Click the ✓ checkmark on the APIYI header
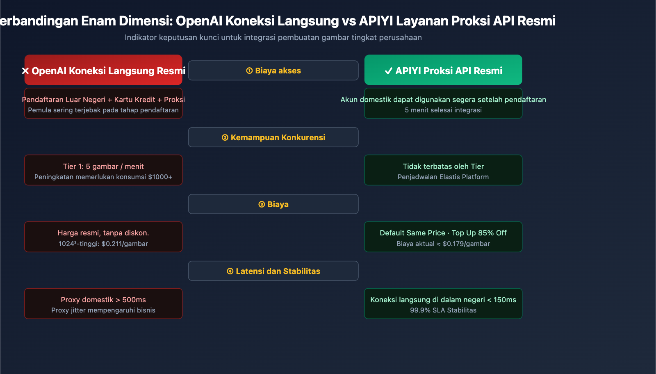The width and height of the screenshot is (656, 374). click(387, 70)
